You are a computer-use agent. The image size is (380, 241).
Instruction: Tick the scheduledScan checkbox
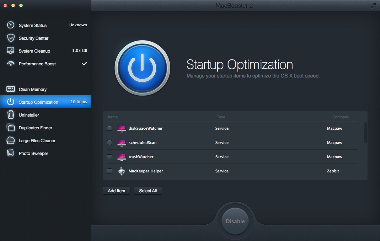coord(109,143)
